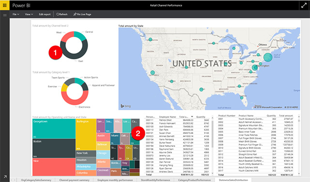This screenshot has height=182, width=310.
Task: Select the large bubble near Maine
Action: [x=268, y=57]
